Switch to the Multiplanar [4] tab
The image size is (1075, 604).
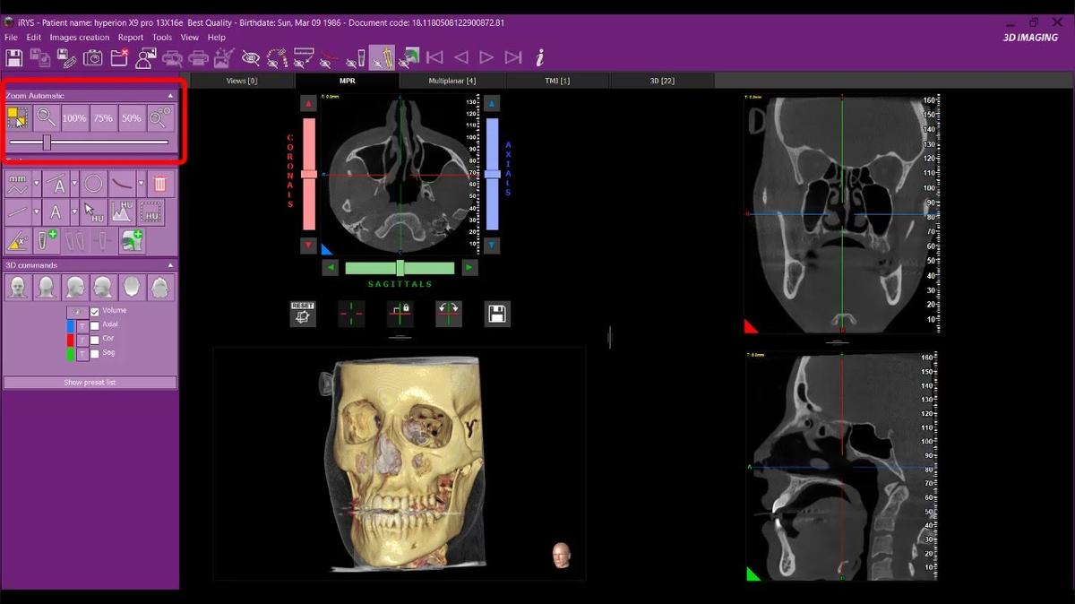pos(452,81)
